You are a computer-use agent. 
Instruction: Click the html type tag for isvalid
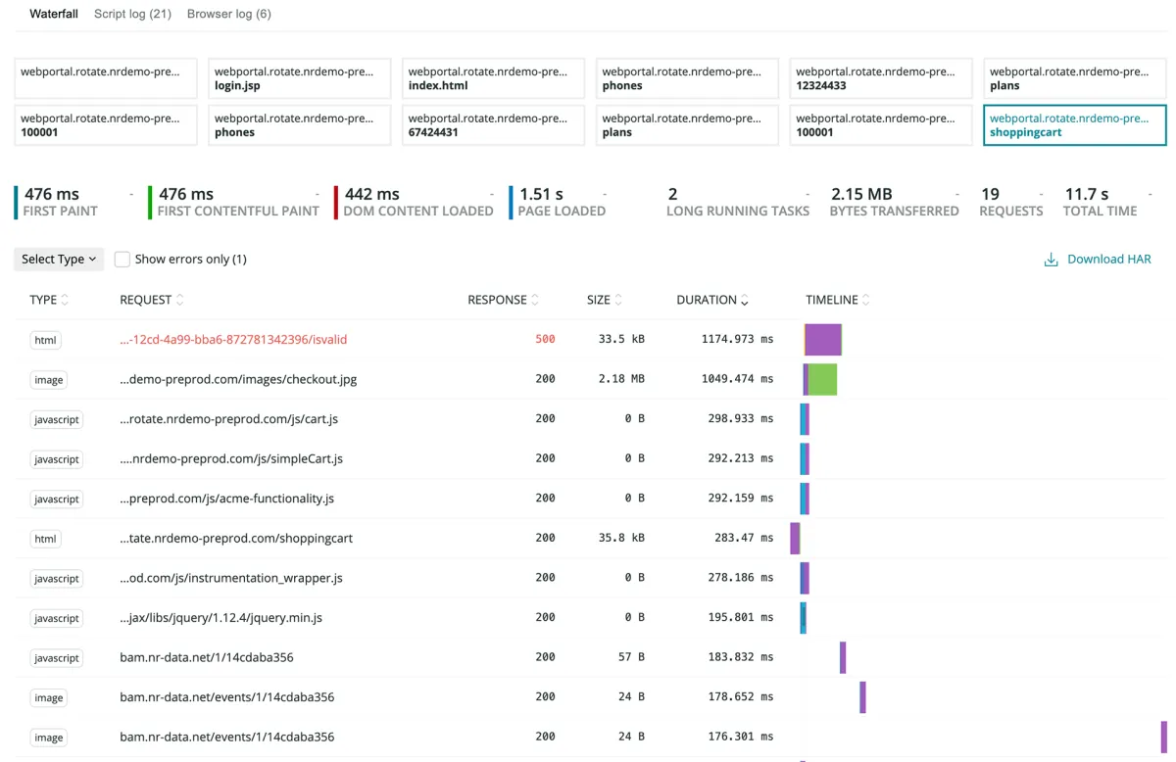45,340
